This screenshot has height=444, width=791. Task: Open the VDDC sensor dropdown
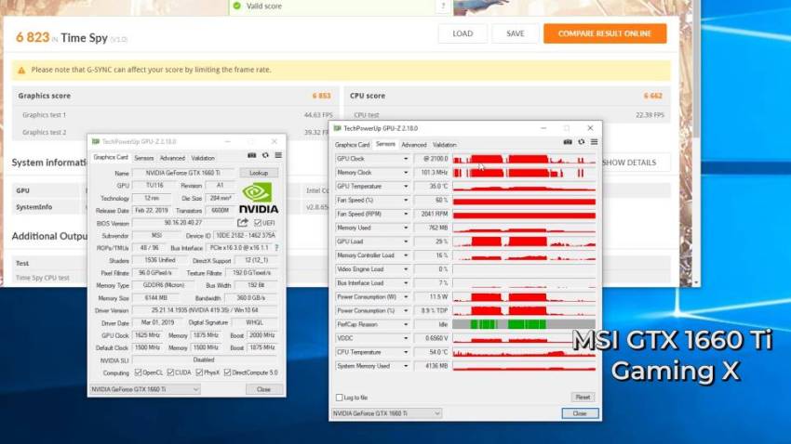tap(406, 339)
